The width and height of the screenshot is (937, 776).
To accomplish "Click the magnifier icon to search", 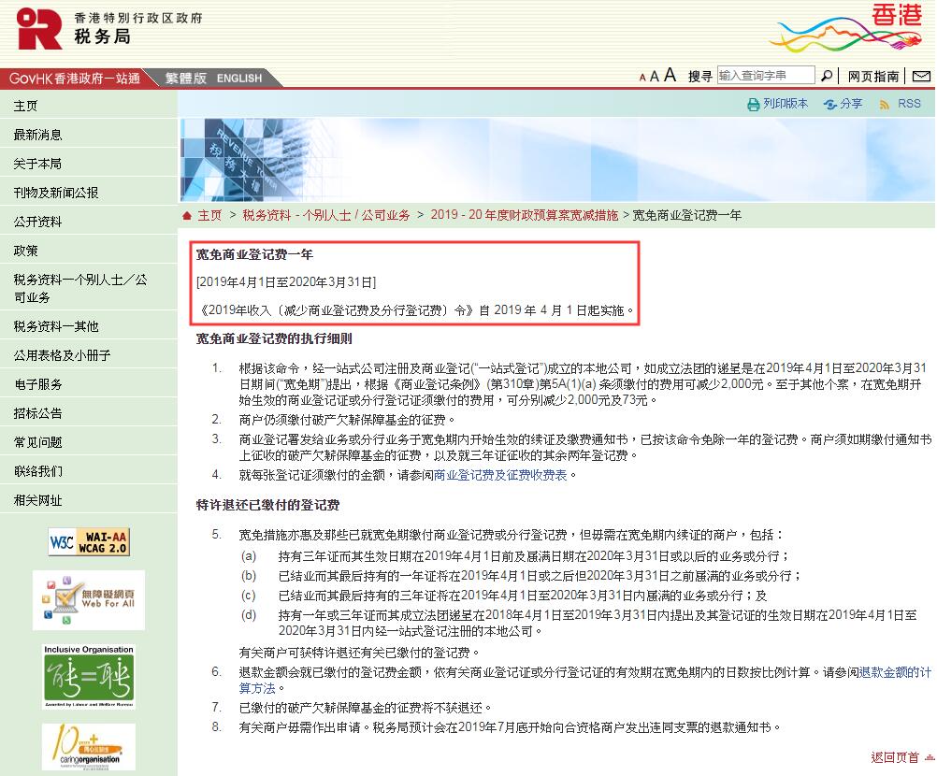I will pyautogui.click(x=827, y=75).
